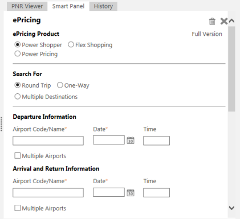Screen dimensions: 240x219
Task: Click the trash can delete icon
Action: (212, 21)
